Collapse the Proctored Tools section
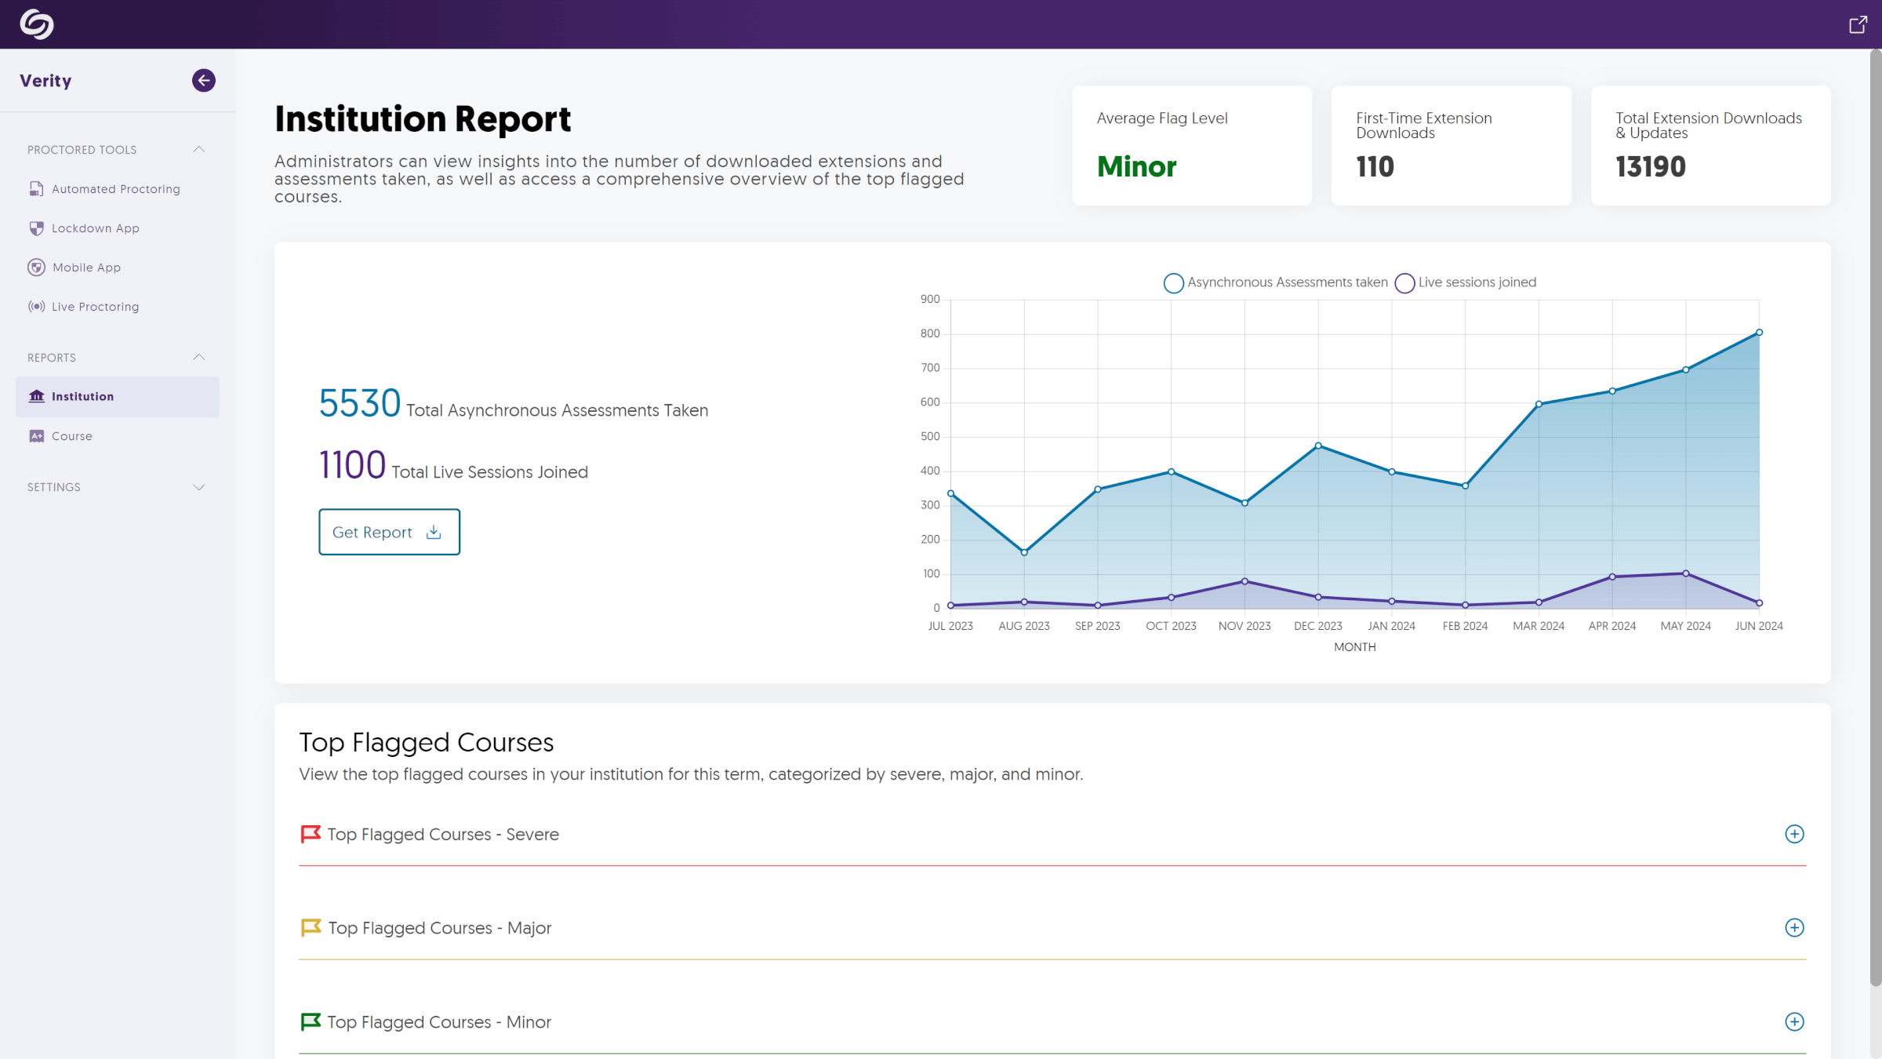 tap(199, 150)
